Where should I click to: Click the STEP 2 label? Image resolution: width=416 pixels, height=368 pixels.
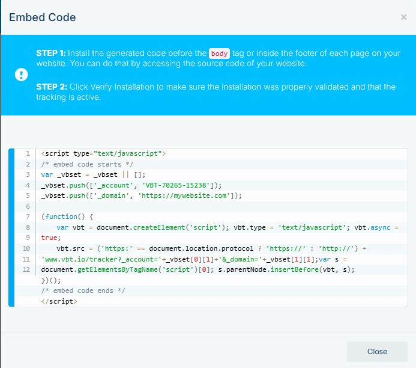coord(52,87)
